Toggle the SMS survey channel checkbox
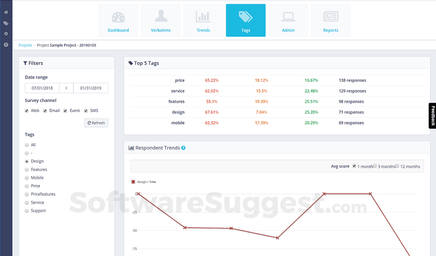 tap(86, 111)
